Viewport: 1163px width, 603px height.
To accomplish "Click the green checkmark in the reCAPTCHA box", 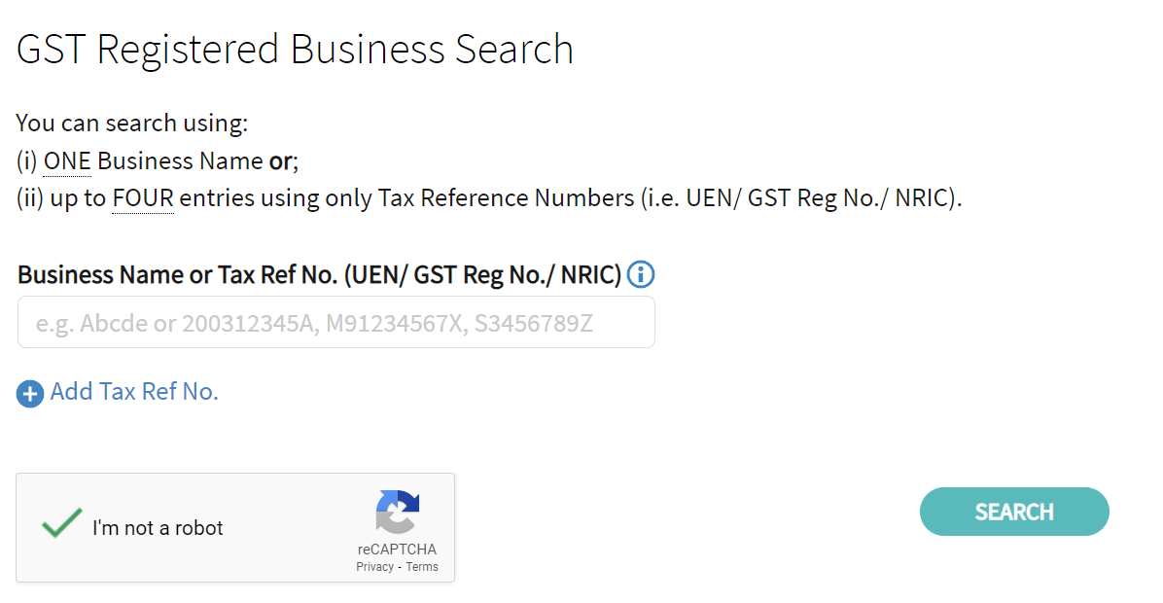I will [x=60, y=521].
